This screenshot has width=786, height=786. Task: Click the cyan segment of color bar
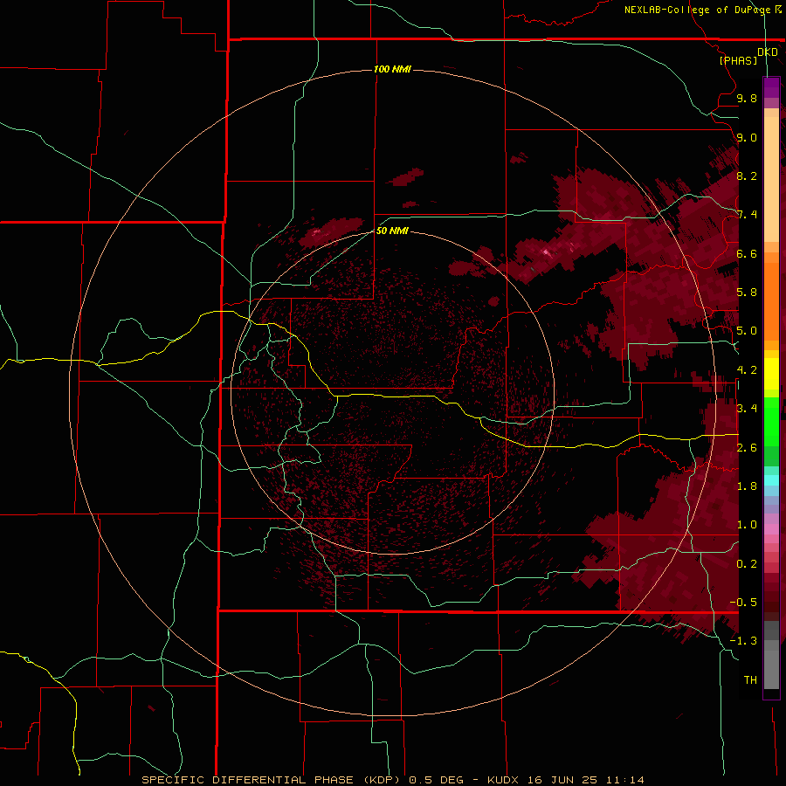[x=771, y=480]
